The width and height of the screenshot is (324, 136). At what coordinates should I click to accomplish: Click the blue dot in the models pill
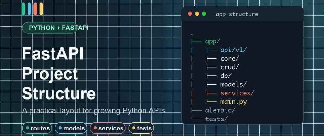tap(60, 128)
